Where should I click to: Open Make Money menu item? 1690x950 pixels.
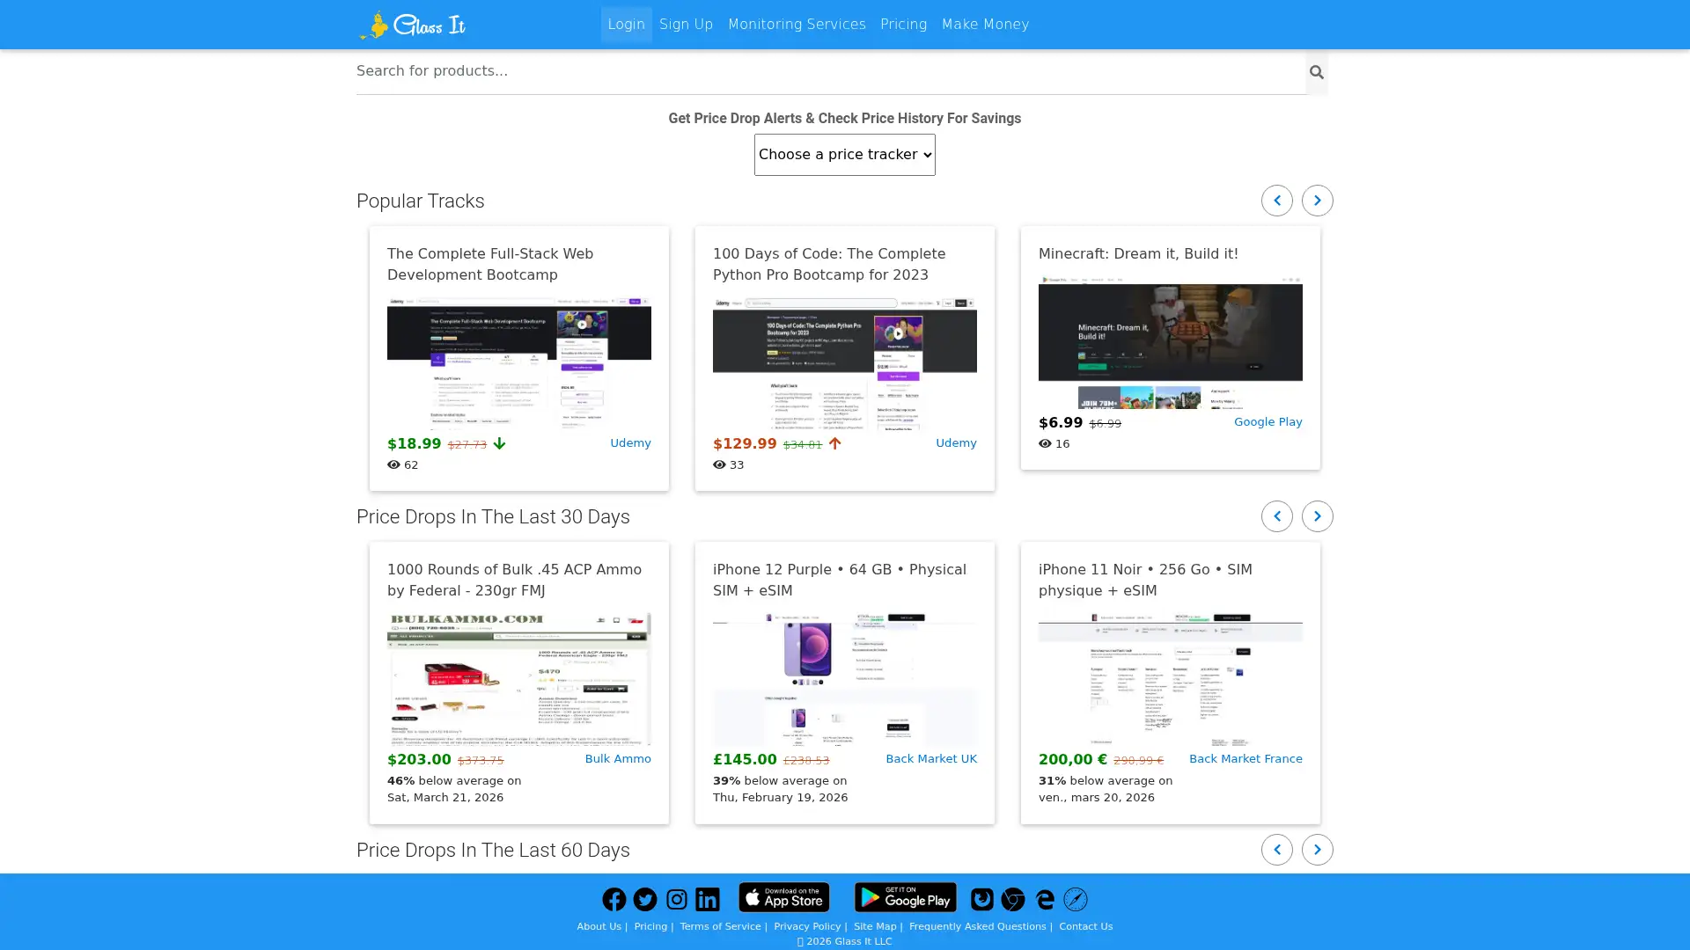coord(985,25)
